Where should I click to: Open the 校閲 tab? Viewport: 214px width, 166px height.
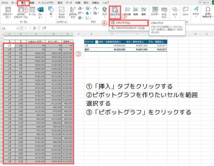click(78, 2)
